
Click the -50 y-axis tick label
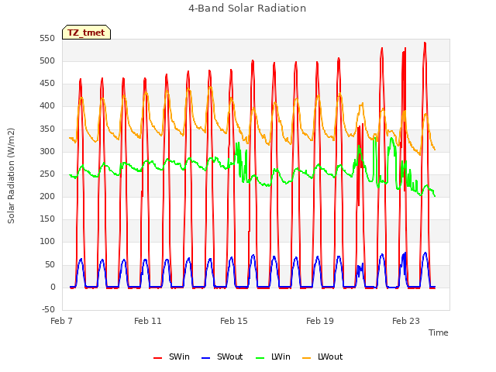48,310
